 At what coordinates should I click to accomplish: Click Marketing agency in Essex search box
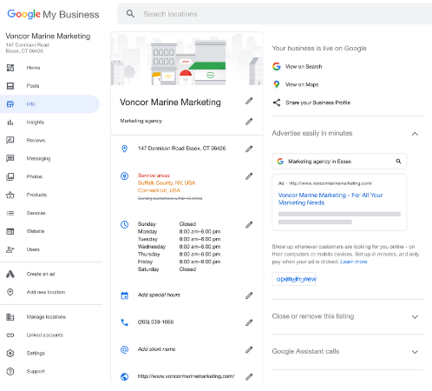point(339,162)
